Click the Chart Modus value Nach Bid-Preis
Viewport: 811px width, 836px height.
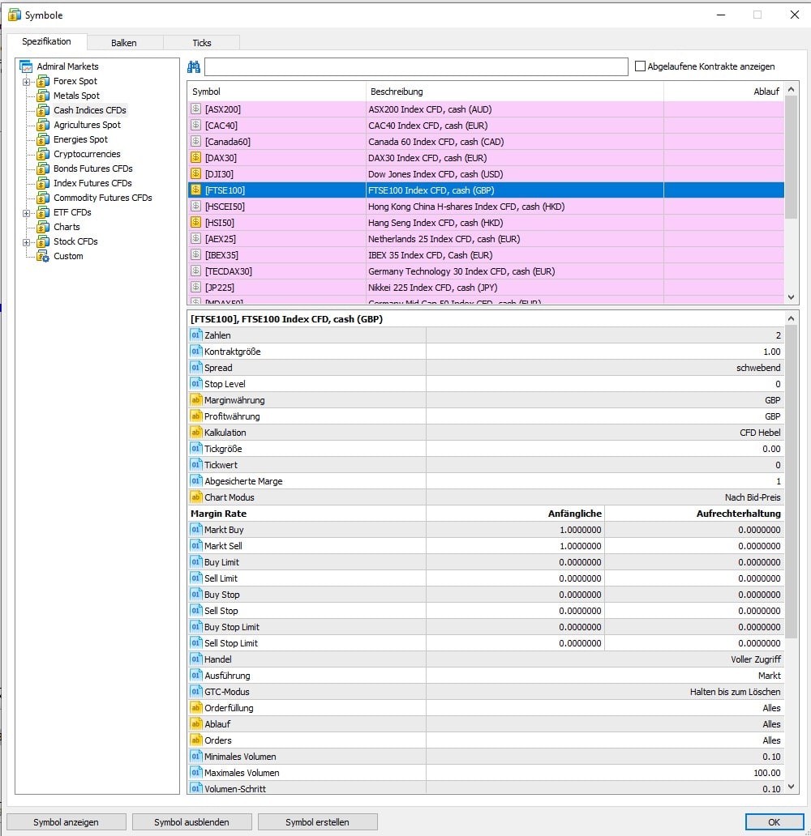point(753,497)
